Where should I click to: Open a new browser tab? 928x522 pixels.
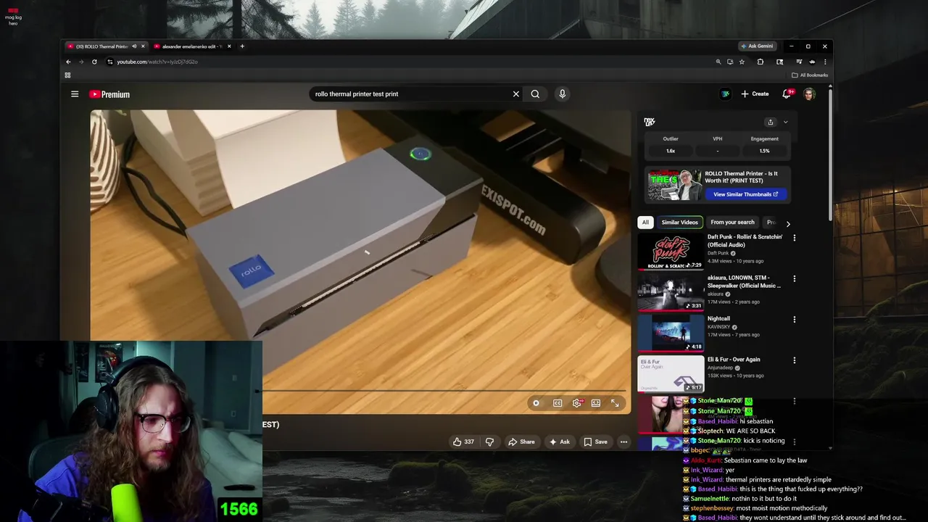pos(242,46)
